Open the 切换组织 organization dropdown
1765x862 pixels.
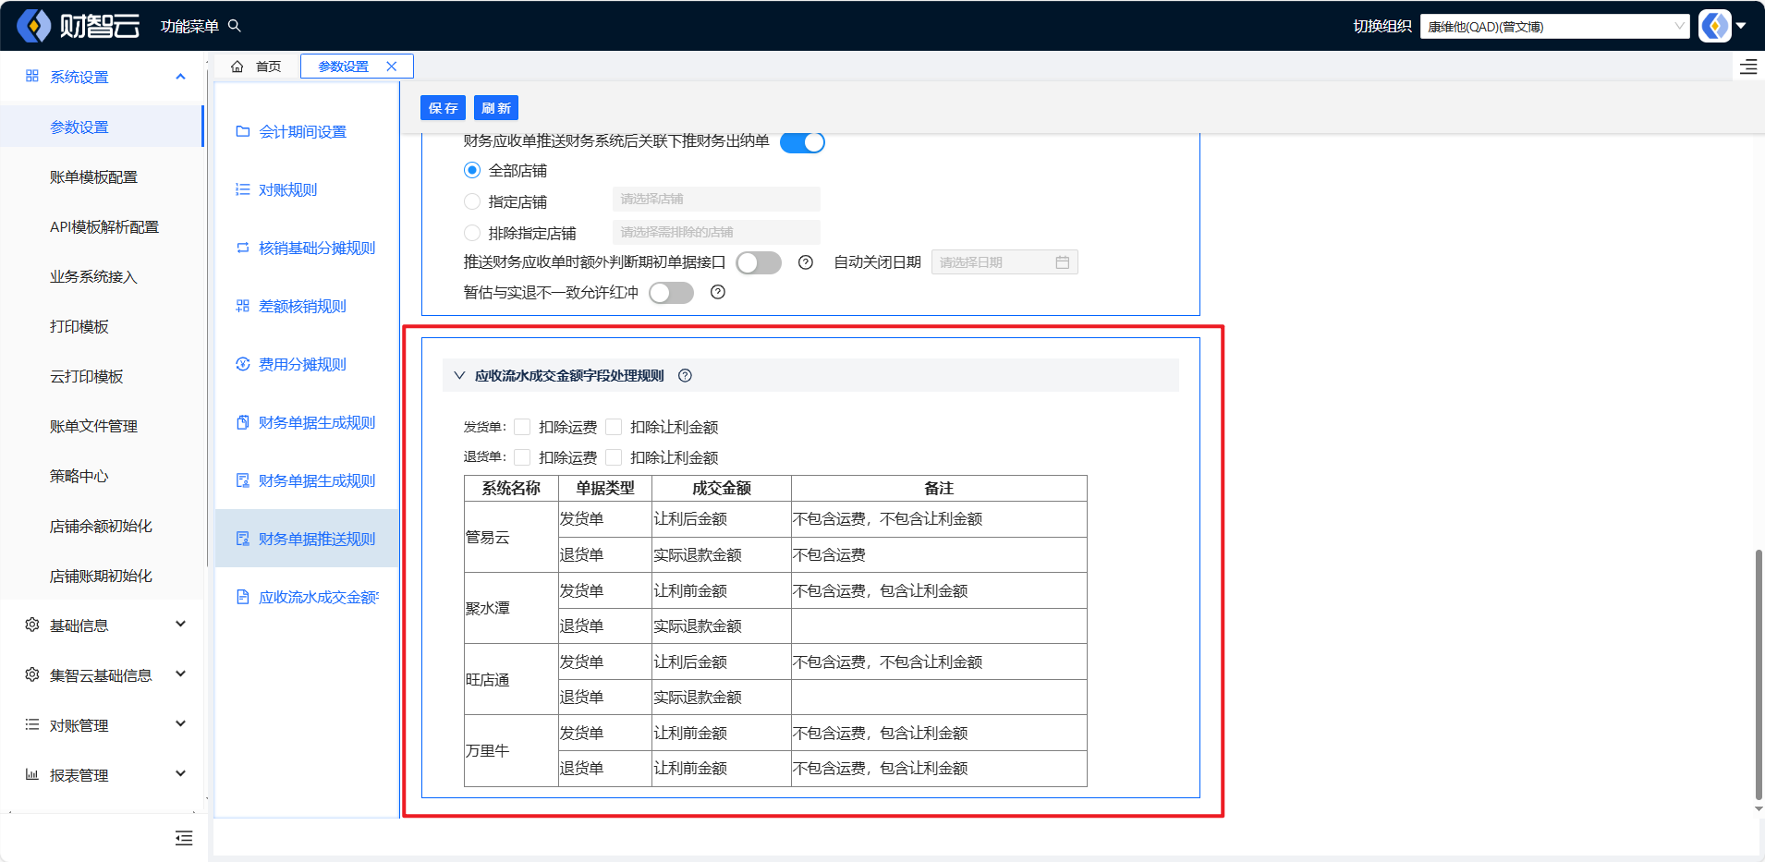[1554, 27]
